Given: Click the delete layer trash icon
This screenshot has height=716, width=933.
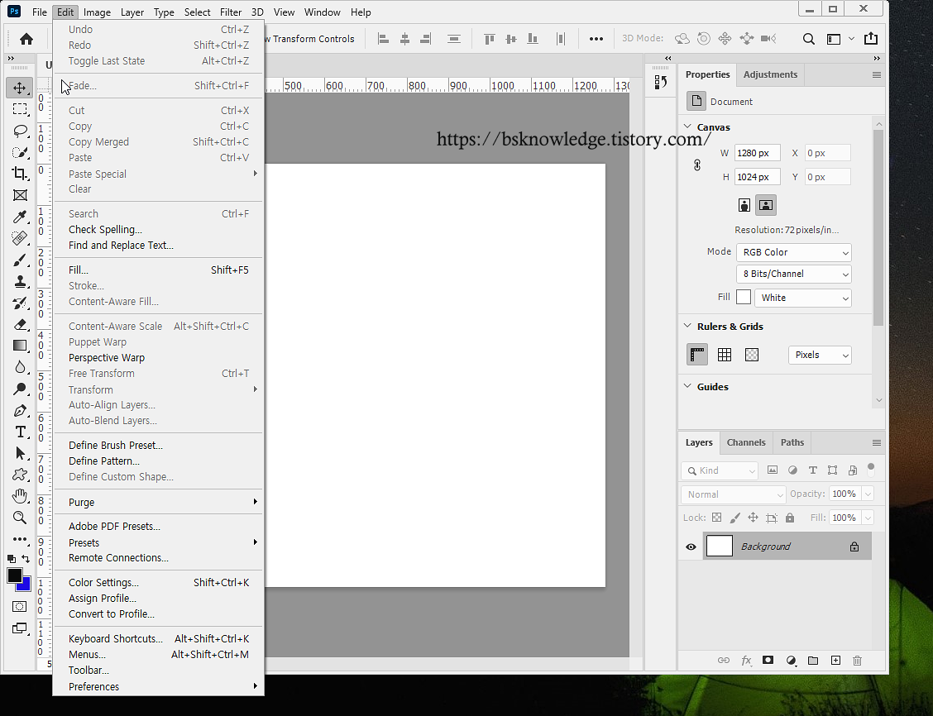Looking at the screenshot, I should click(857, 660).
